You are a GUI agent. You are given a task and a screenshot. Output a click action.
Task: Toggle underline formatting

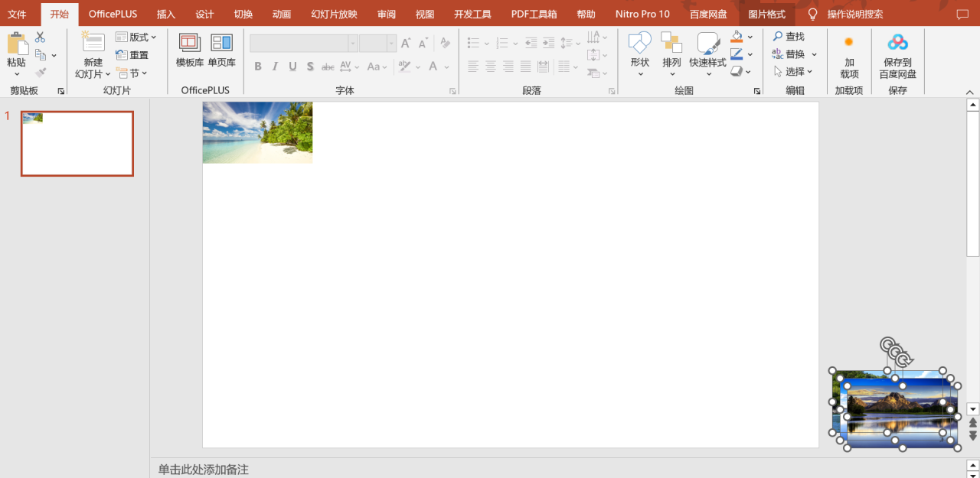(x=292, y=67)
